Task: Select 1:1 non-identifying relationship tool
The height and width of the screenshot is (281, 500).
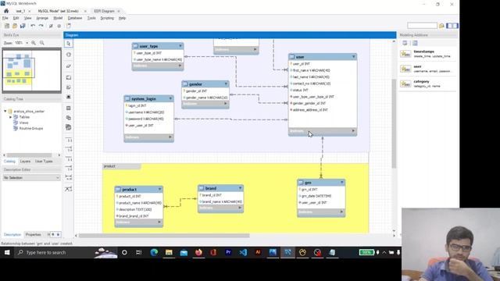Action: pyautogui.click(x=69, y=140)
